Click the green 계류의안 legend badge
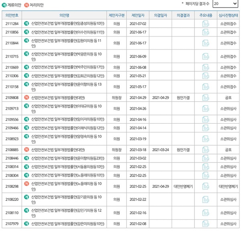241x231 pixels. coord(4,5)
